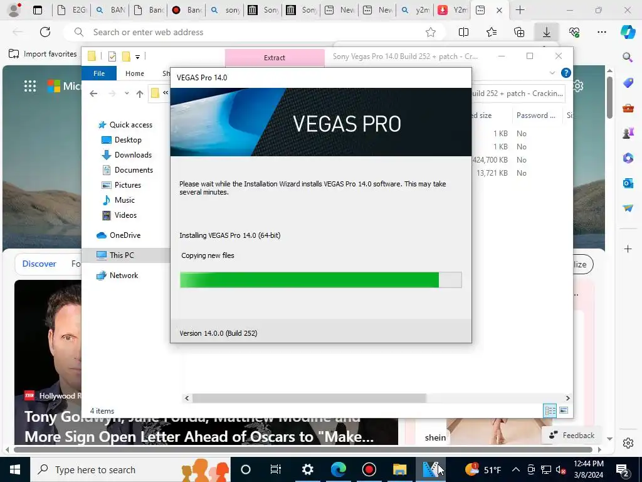Screen dimensions: 642x482
Task: Open browser essentials heart icon
Action: click(574, 32)
